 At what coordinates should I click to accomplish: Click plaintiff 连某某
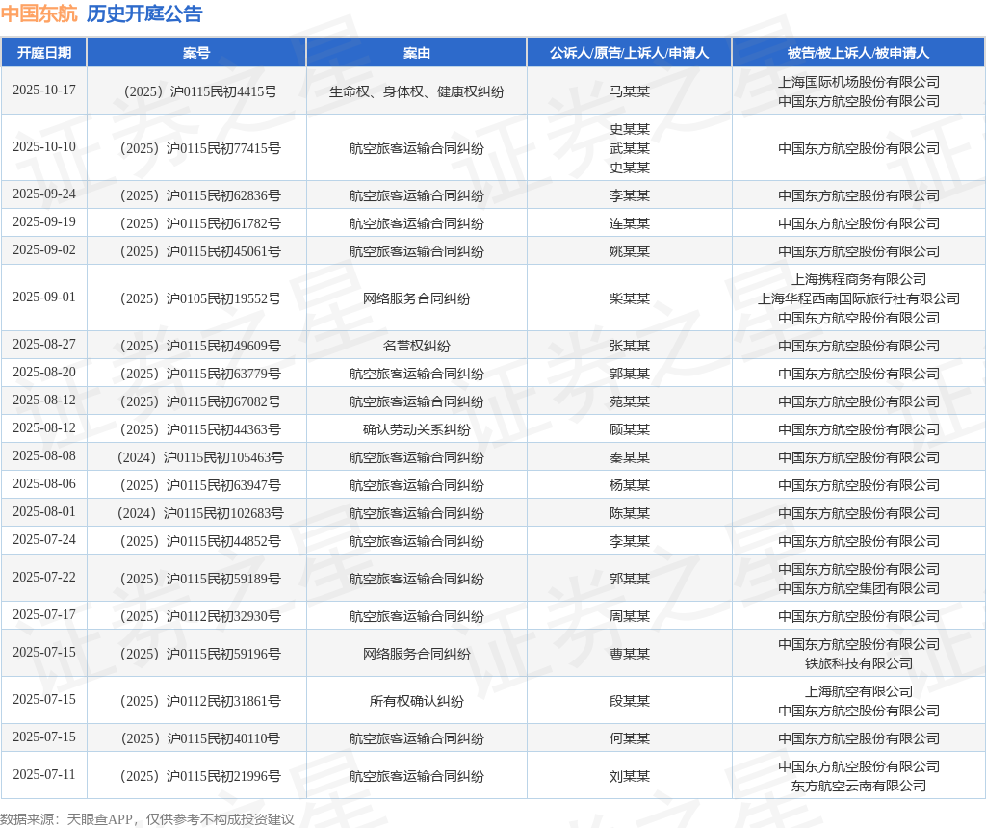pyautogui.click(x=630, y=223)
